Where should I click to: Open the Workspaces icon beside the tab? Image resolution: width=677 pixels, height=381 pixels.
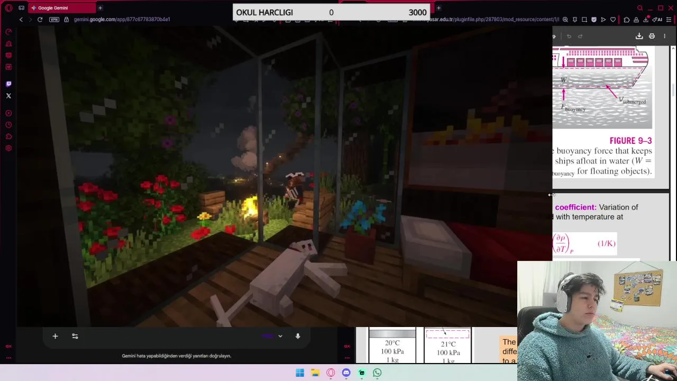click(21, 8)
